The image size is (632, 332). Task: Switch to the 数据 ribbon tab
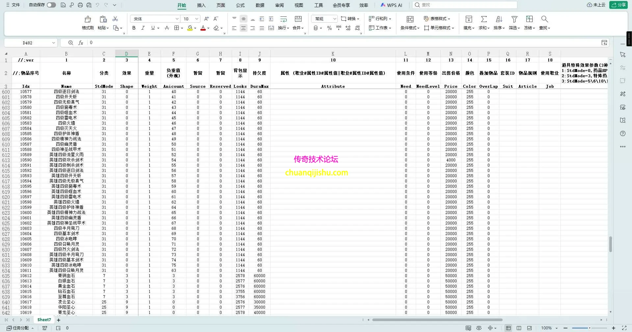click(x=260, y=5)
